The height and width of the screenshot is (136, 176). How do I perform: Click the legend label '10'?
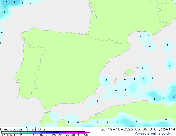(35, 135)
